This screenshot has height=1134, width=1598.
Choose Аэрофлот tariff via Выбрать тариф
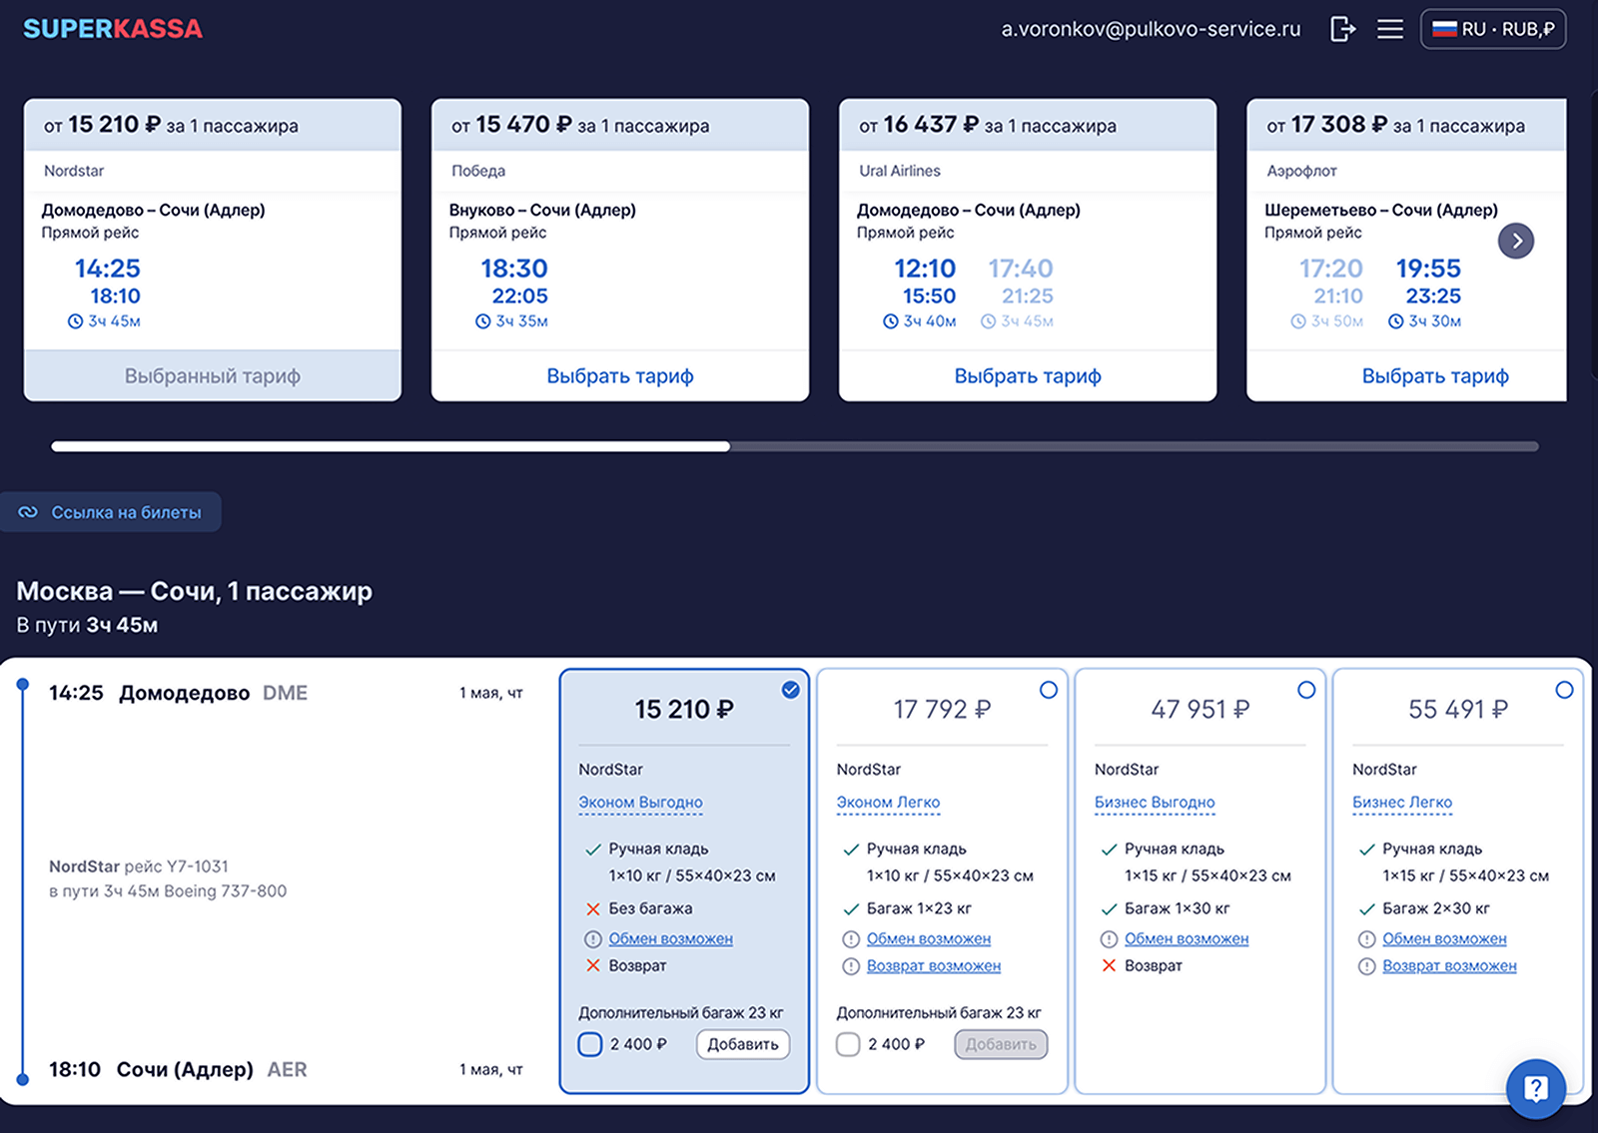tap(1435, 376)
